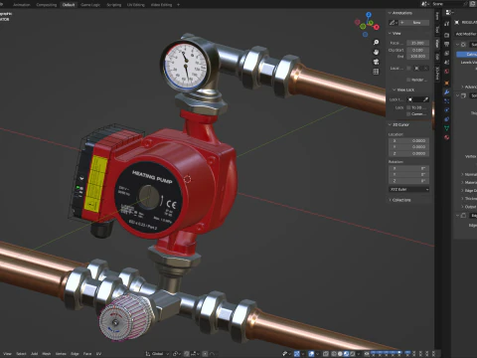The image size is (477, 358).
Task: Open the View menu in viewport header
Action: pos(7,354)
